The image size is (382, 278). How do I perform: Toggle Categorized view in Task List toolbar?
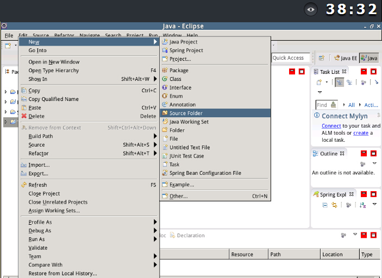pyautogui.click(x=339, y=83)
